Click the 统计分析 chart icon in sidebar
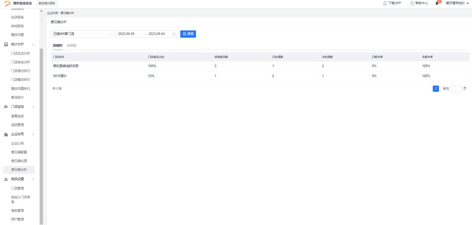The width and height of the screenshot is (472, 225). click(x=6, y=44)
